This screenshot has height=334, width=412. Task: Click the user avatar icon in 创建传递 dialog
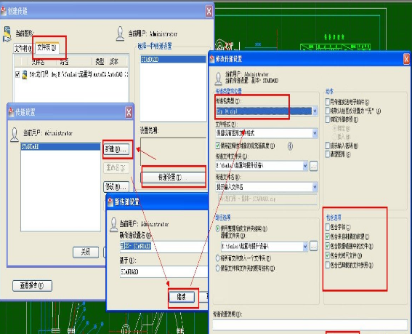[120, 33]
